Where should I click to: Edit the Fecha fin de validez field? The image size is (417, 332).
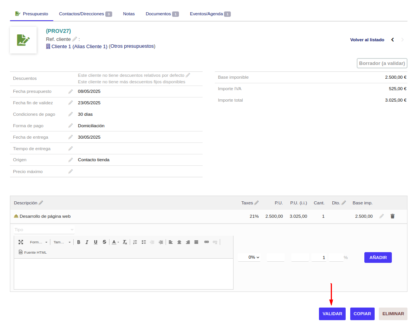click(71, 103)
